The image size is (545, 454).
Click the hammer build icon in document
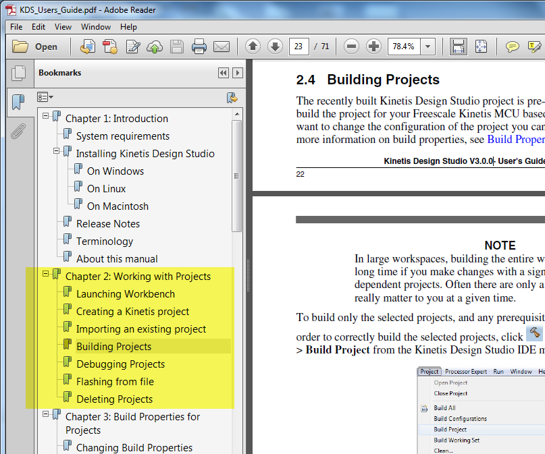tap(534, 333)
